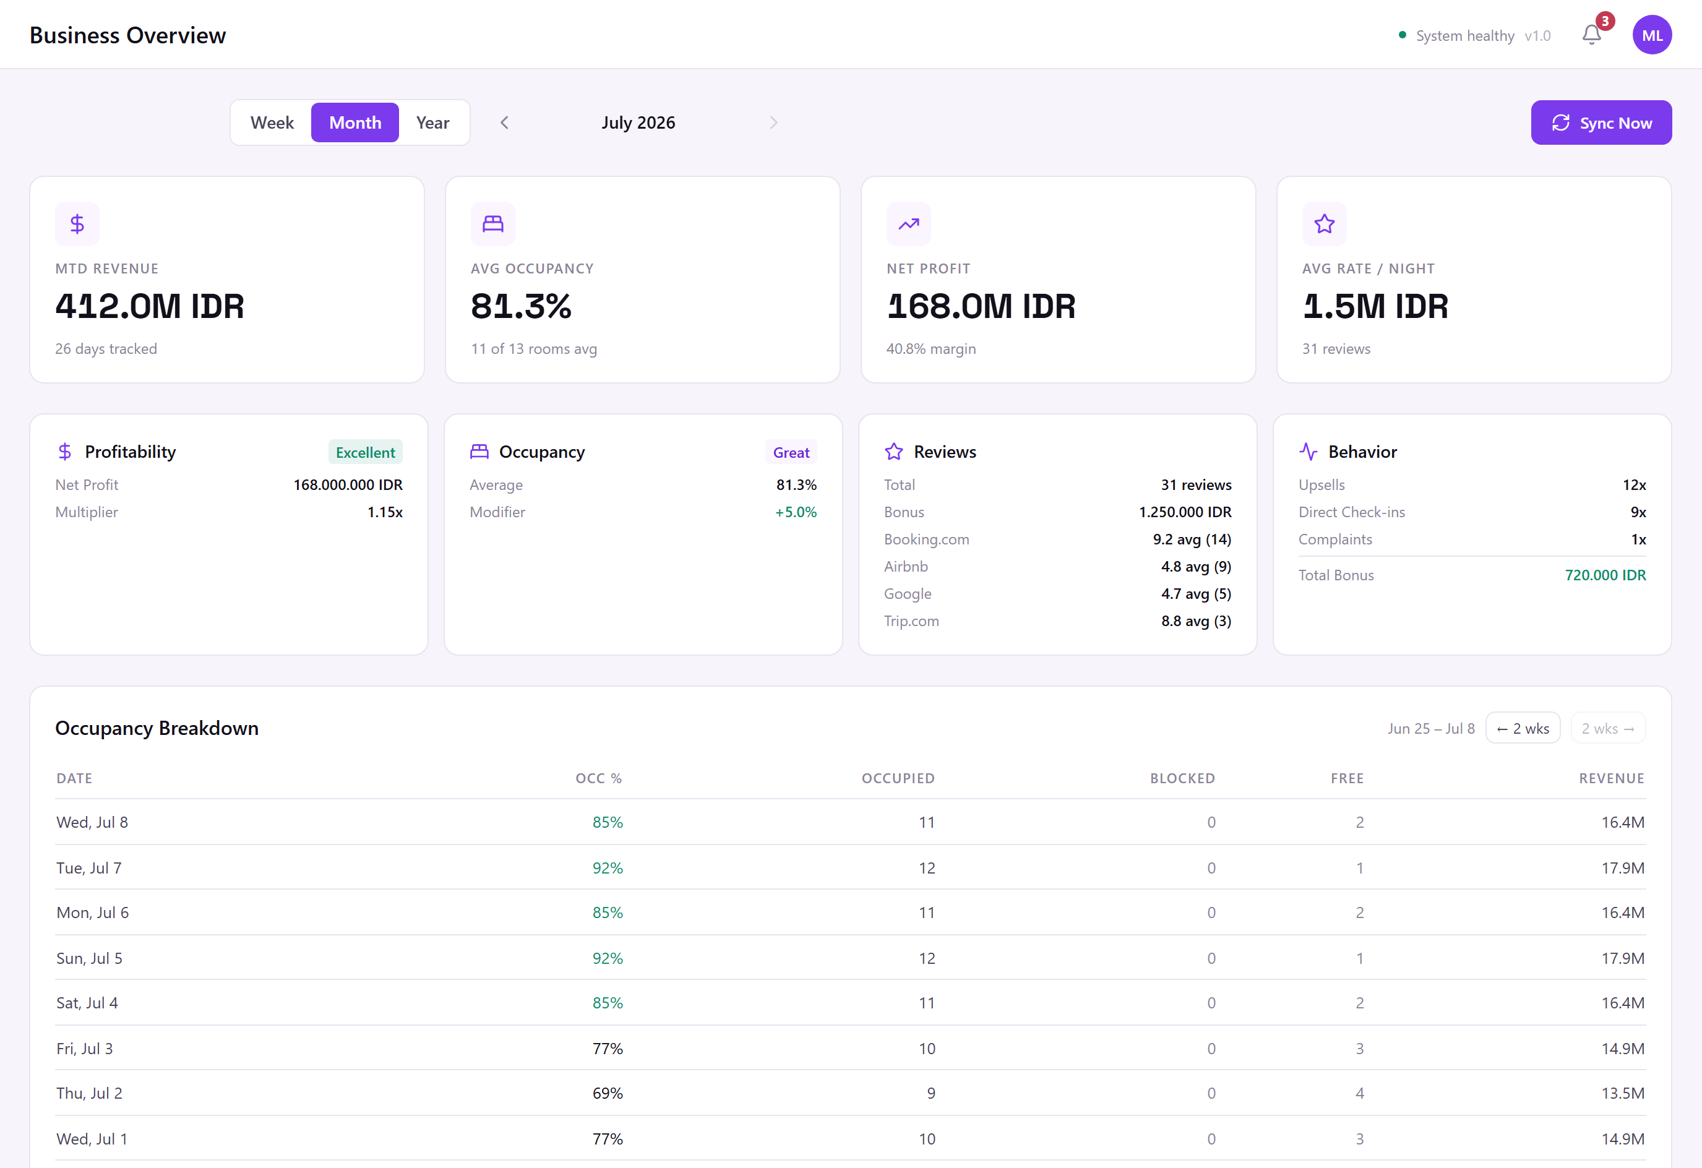1702x1168 pixels.
Task: Click the 40.8% margin text
Action: click(931, 348)
